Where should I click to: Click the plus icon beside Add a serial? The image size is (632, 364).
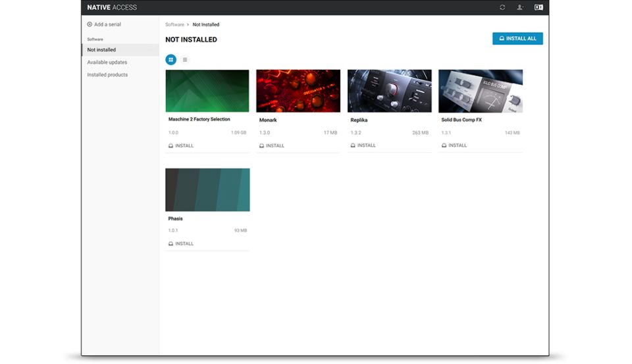coord(90,24)
